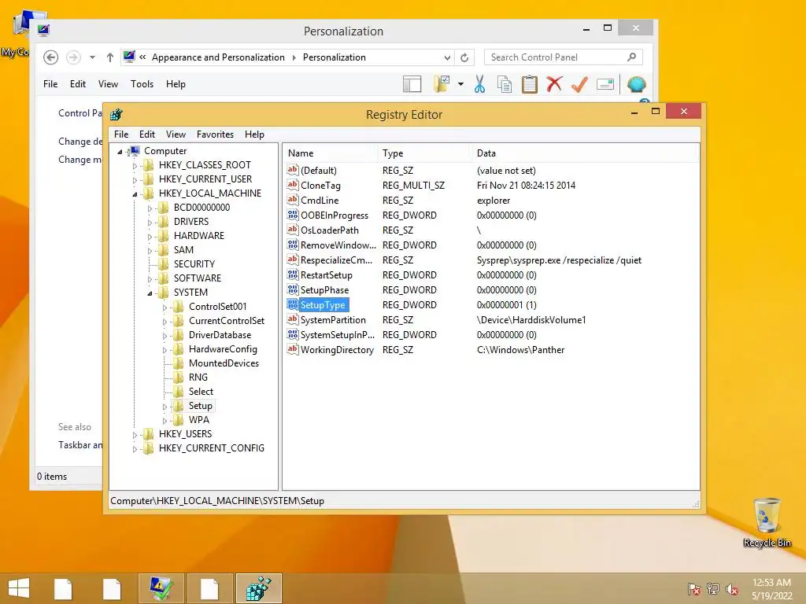Expand the HKEY_CURRENT_USER node

(x=135, y=180)
